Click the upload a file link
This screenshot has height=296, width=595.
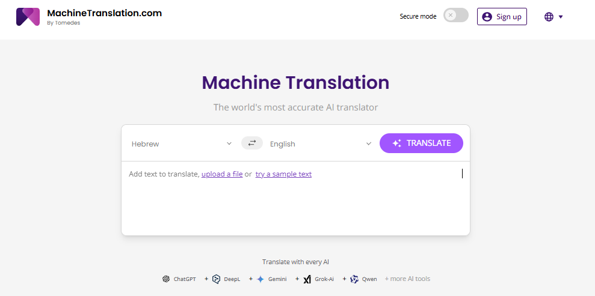click(222, 174)
